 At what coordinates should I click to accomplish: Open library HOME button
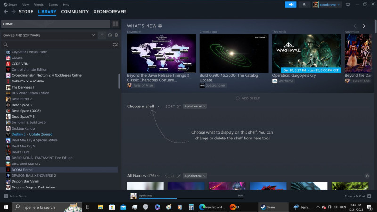tap(56, 24)
